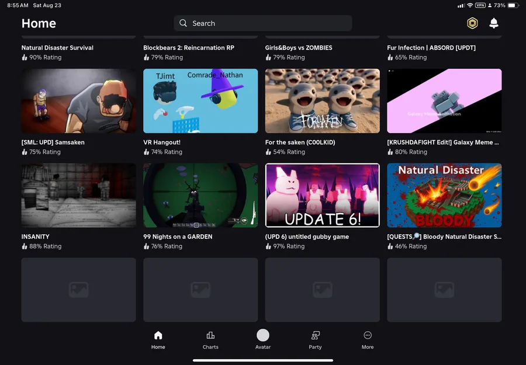Open the INSANITY game thumbnail
The height and width of the screenshot is (365, 526).
coord(79,196)
